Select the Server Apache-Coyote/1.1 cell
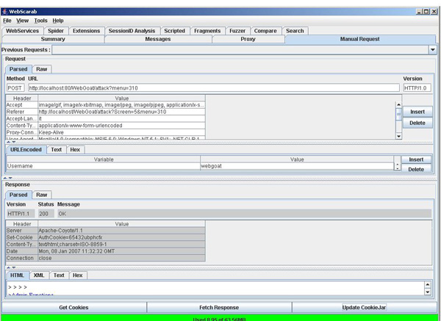Screen dimensions: 441x321 tap(121, 231)
